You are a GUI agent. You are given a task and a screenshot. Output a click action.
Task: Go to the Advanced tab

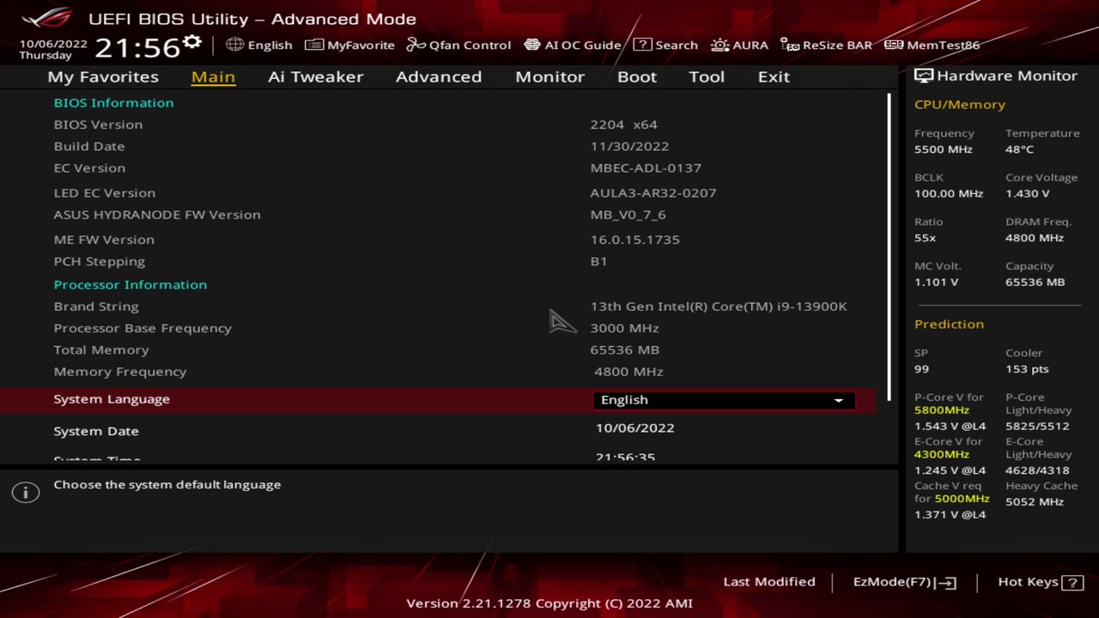439,76
